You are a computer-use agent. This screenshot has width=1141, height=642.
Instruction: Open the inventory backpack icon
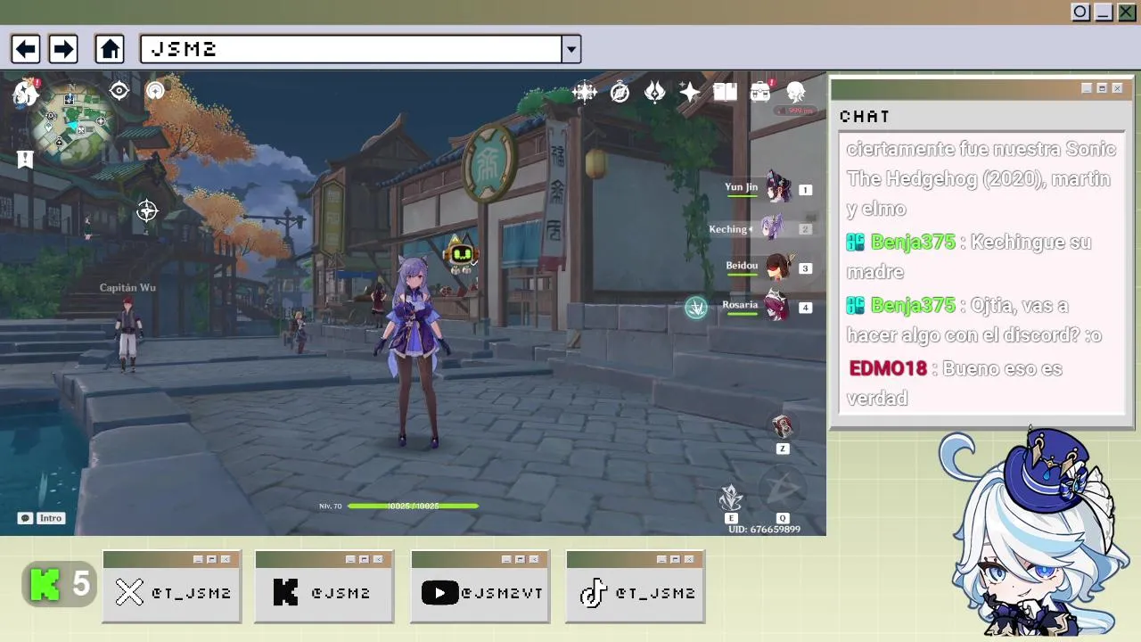click(x=760, y=92)
